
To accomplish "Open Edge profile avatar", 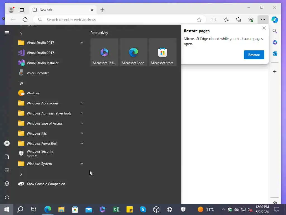I will pyautogui.click(x=11, y=10).
